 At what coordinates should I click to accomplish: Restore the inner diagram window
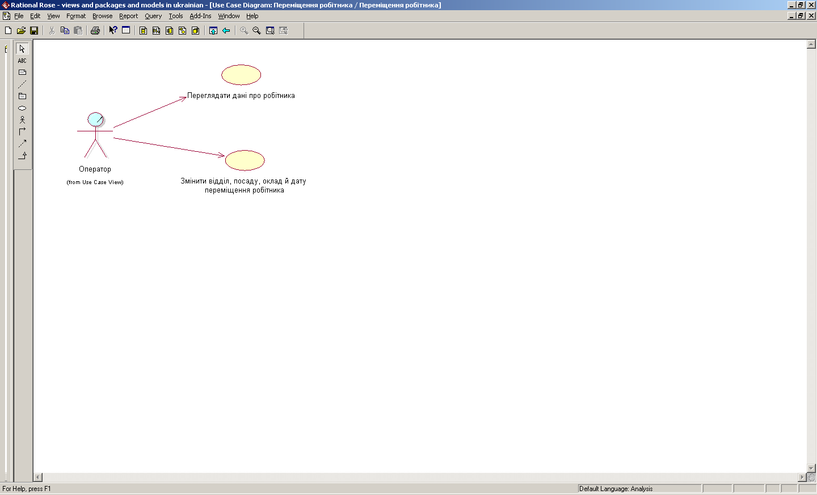(x=801, y=16)
